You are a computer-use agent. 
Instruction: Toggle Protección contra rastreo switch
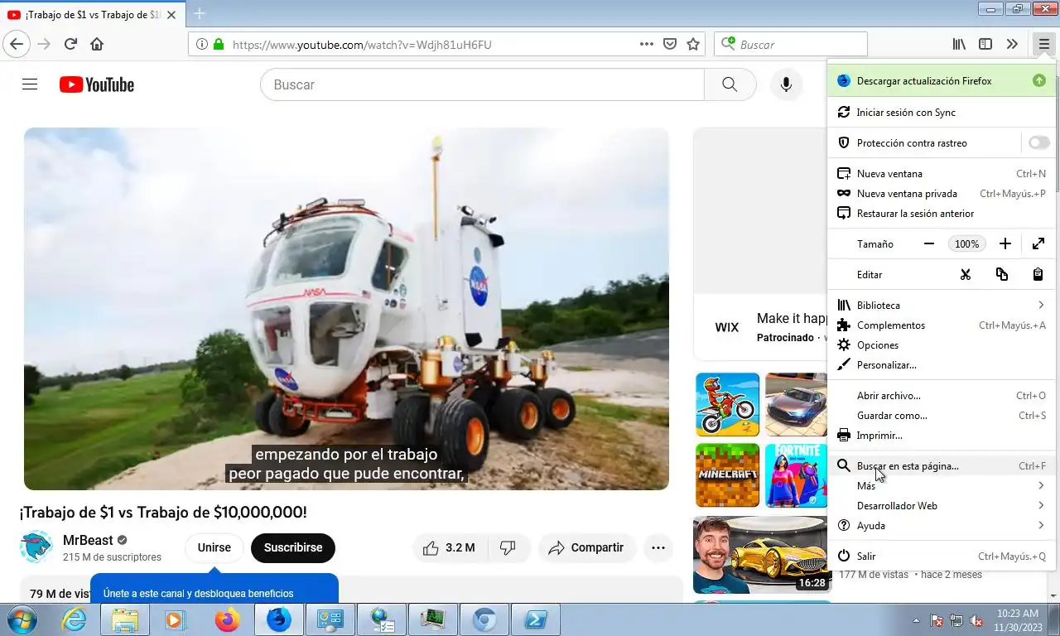[1038, 142]
